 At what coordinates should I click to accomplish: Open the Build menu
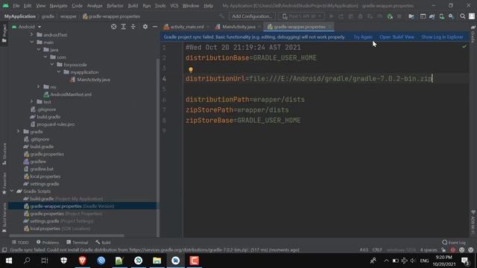coord(133,6)
